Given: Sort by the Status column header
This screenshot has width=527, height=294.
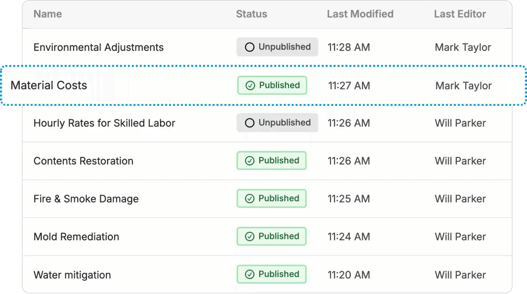Looking at the screenshot, I should (252, 14).
